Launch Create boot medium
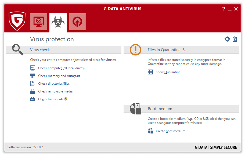245x156 pixels. point(171,131)
